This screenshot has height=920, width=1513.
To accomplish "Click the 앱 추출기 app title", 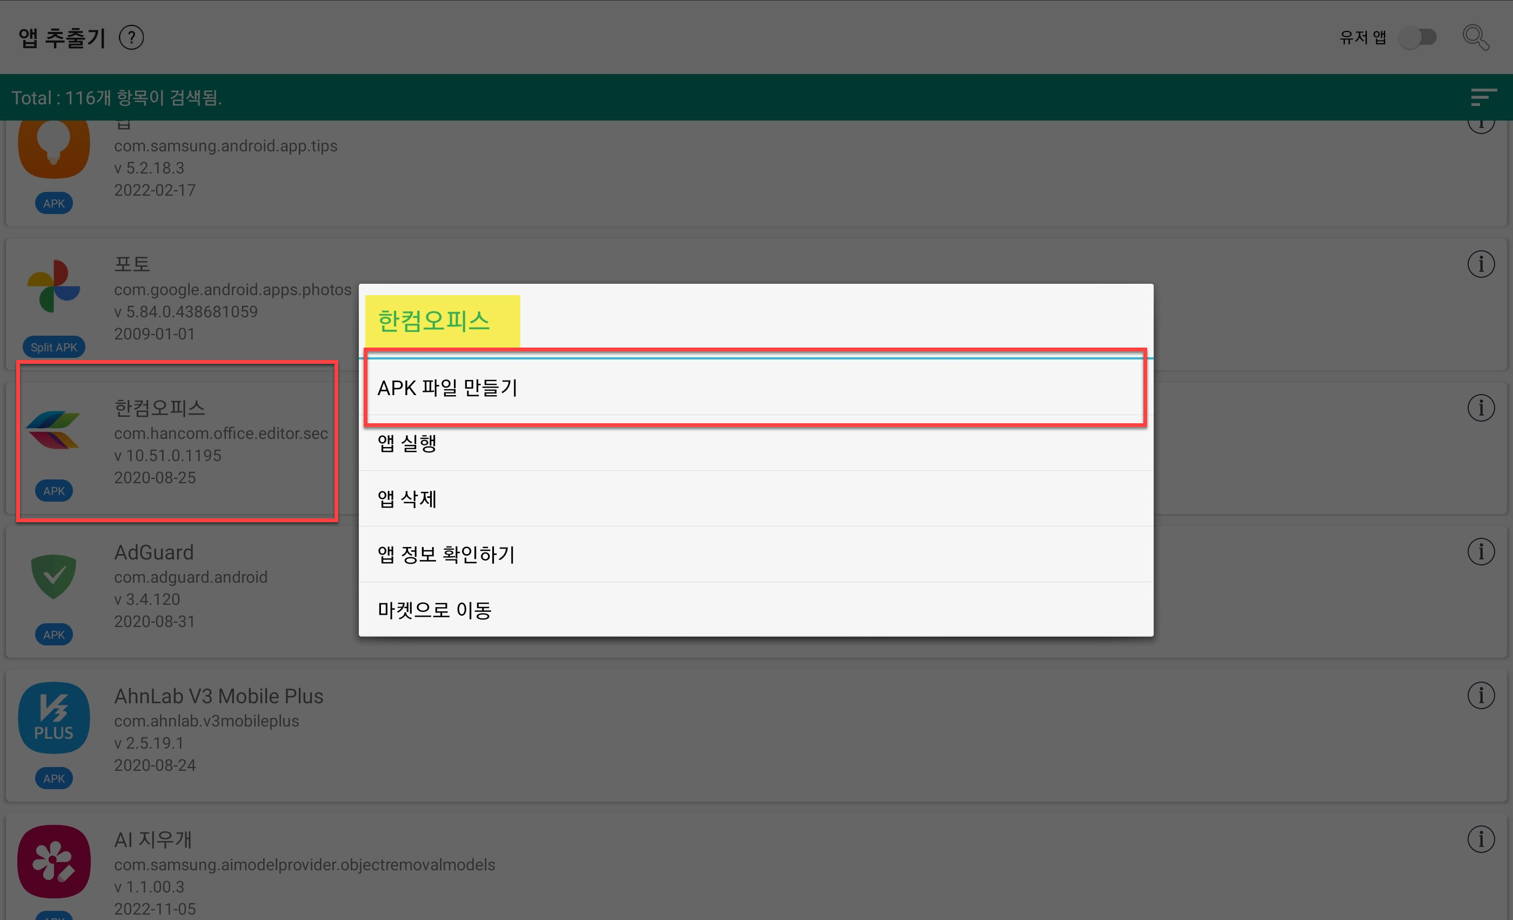I will (x=62, y=37).
